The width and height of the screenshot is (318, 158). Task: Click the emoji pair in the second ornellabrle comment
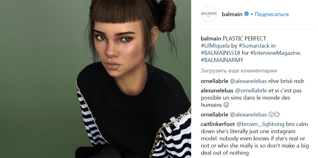click(x=274, y=115)
